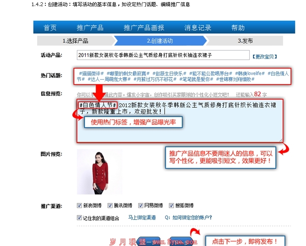Choose the #赵薇生日快乐# hot topic
The height and width of the screenshot is (246, 306).
169,73
